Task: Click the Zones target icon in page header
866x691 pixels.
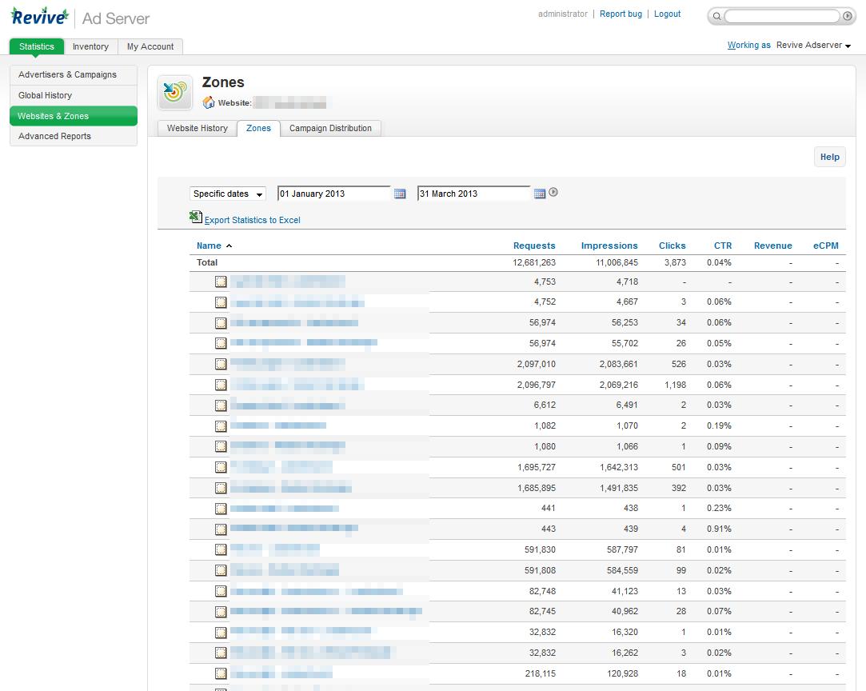Action: pos(175,92)
